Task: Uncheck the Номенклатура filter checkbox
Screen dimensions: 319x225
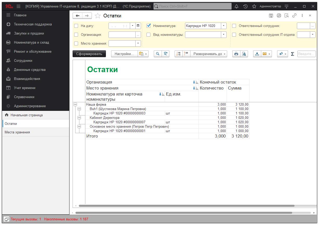Action: pos(149,26)
